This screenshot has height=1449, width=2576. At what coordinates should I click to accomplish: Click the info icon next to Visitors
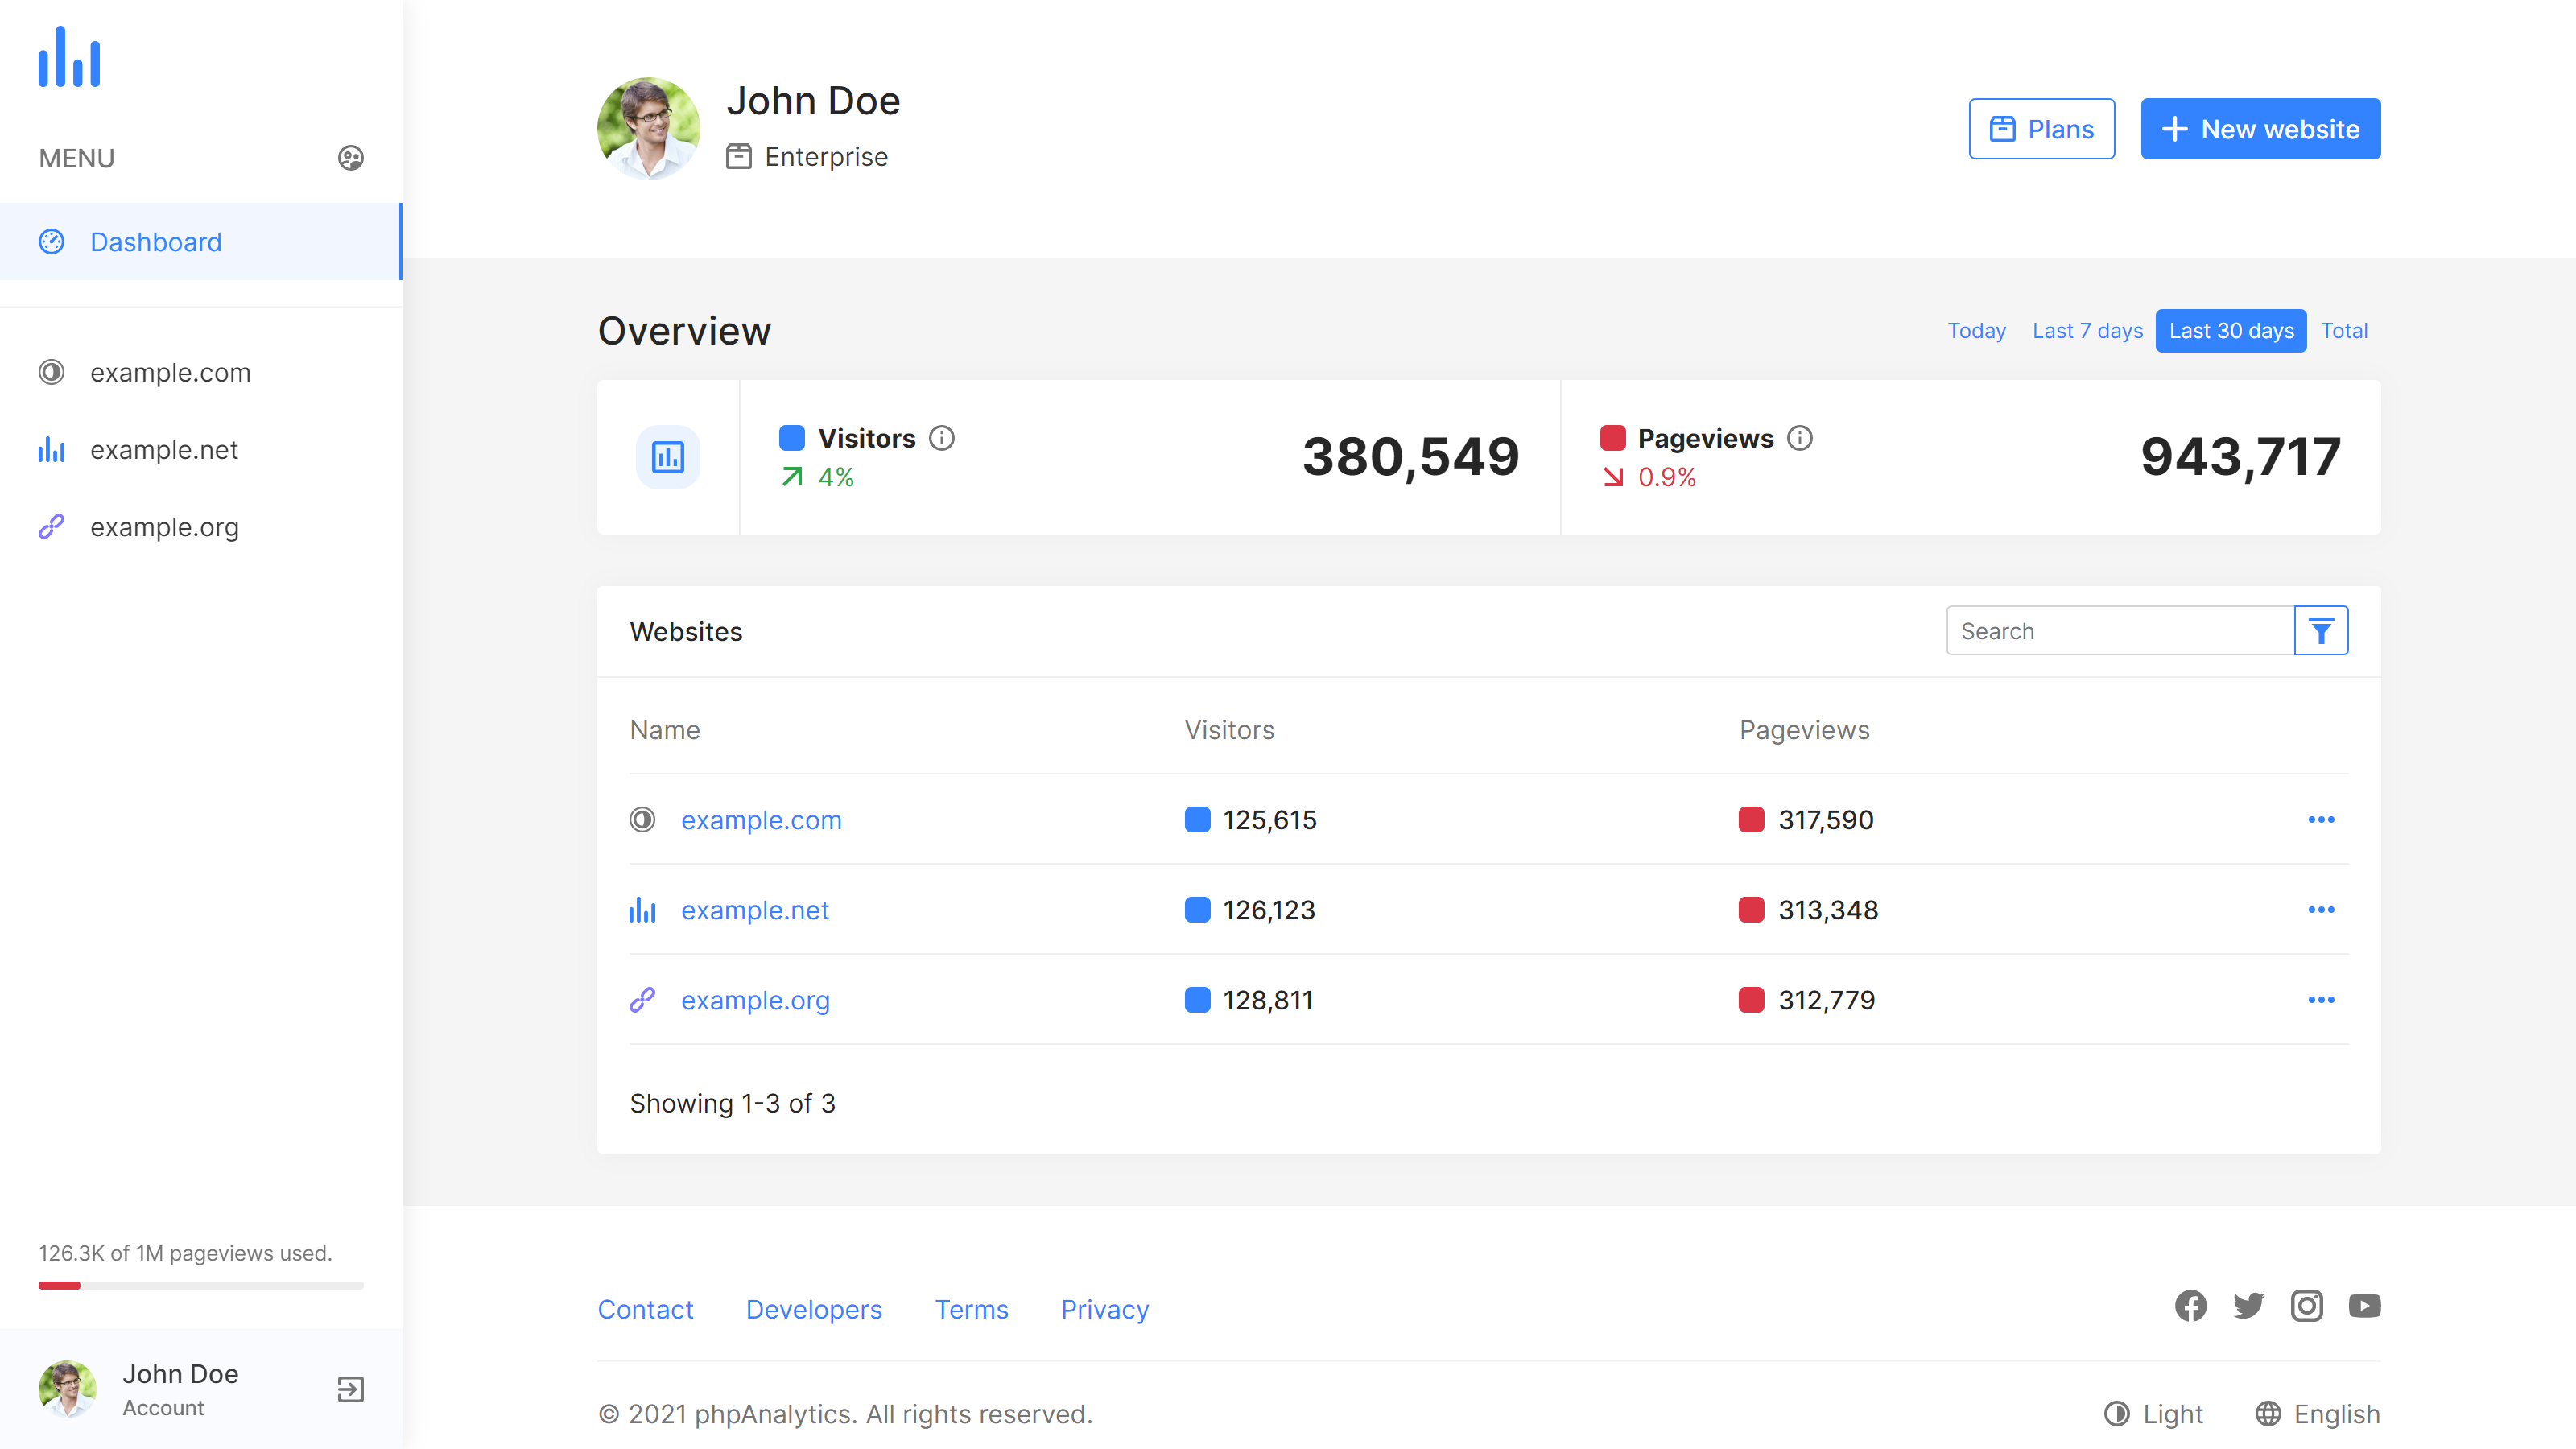pyautogui.click(x=943, y=437)
